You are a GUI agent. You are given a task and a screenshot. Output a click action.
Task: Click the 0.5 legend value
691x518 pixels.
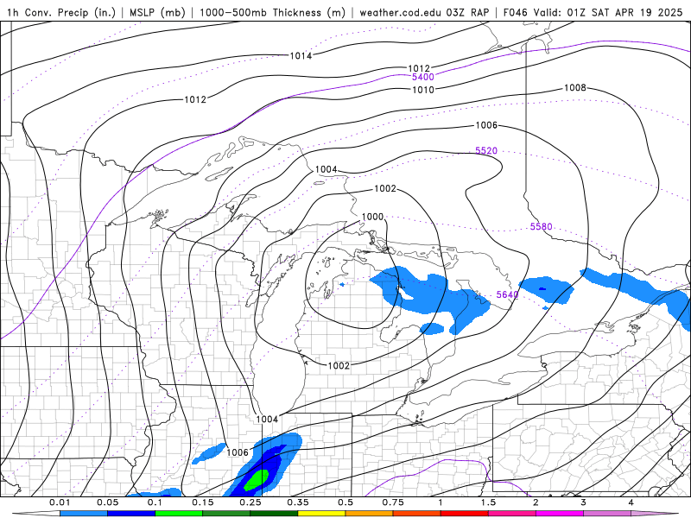(x=345, y=502)
